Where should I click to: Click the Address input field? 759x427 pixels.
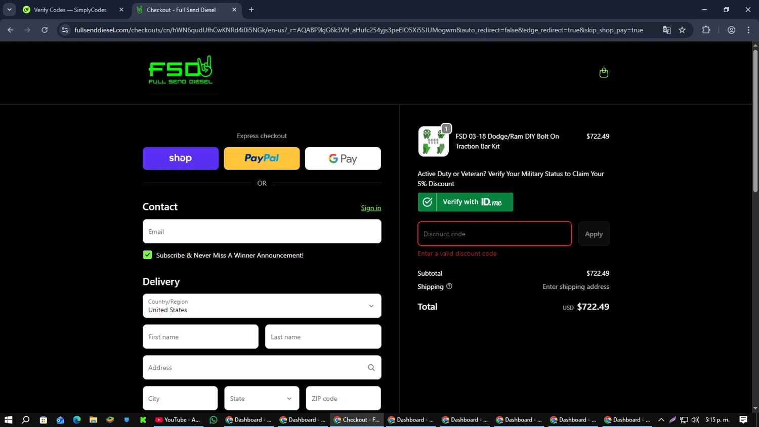[x=262, y=368]
